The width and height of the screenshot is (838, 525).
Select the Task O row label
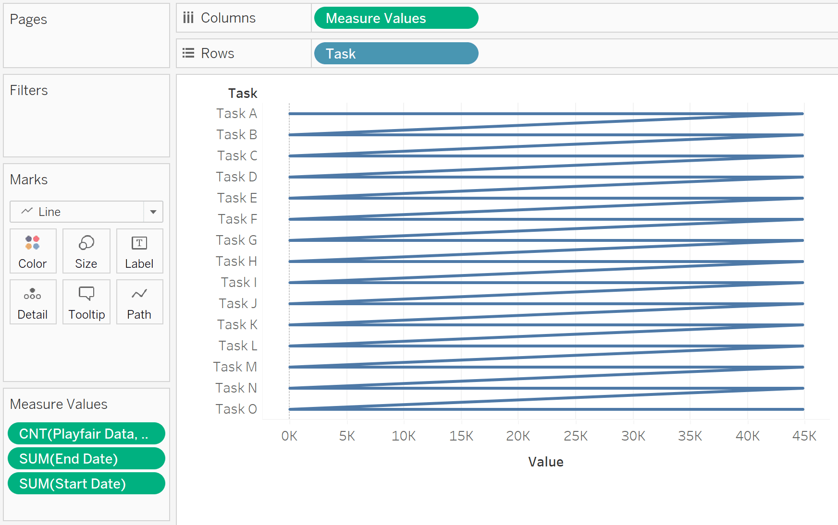coord(236,409)
